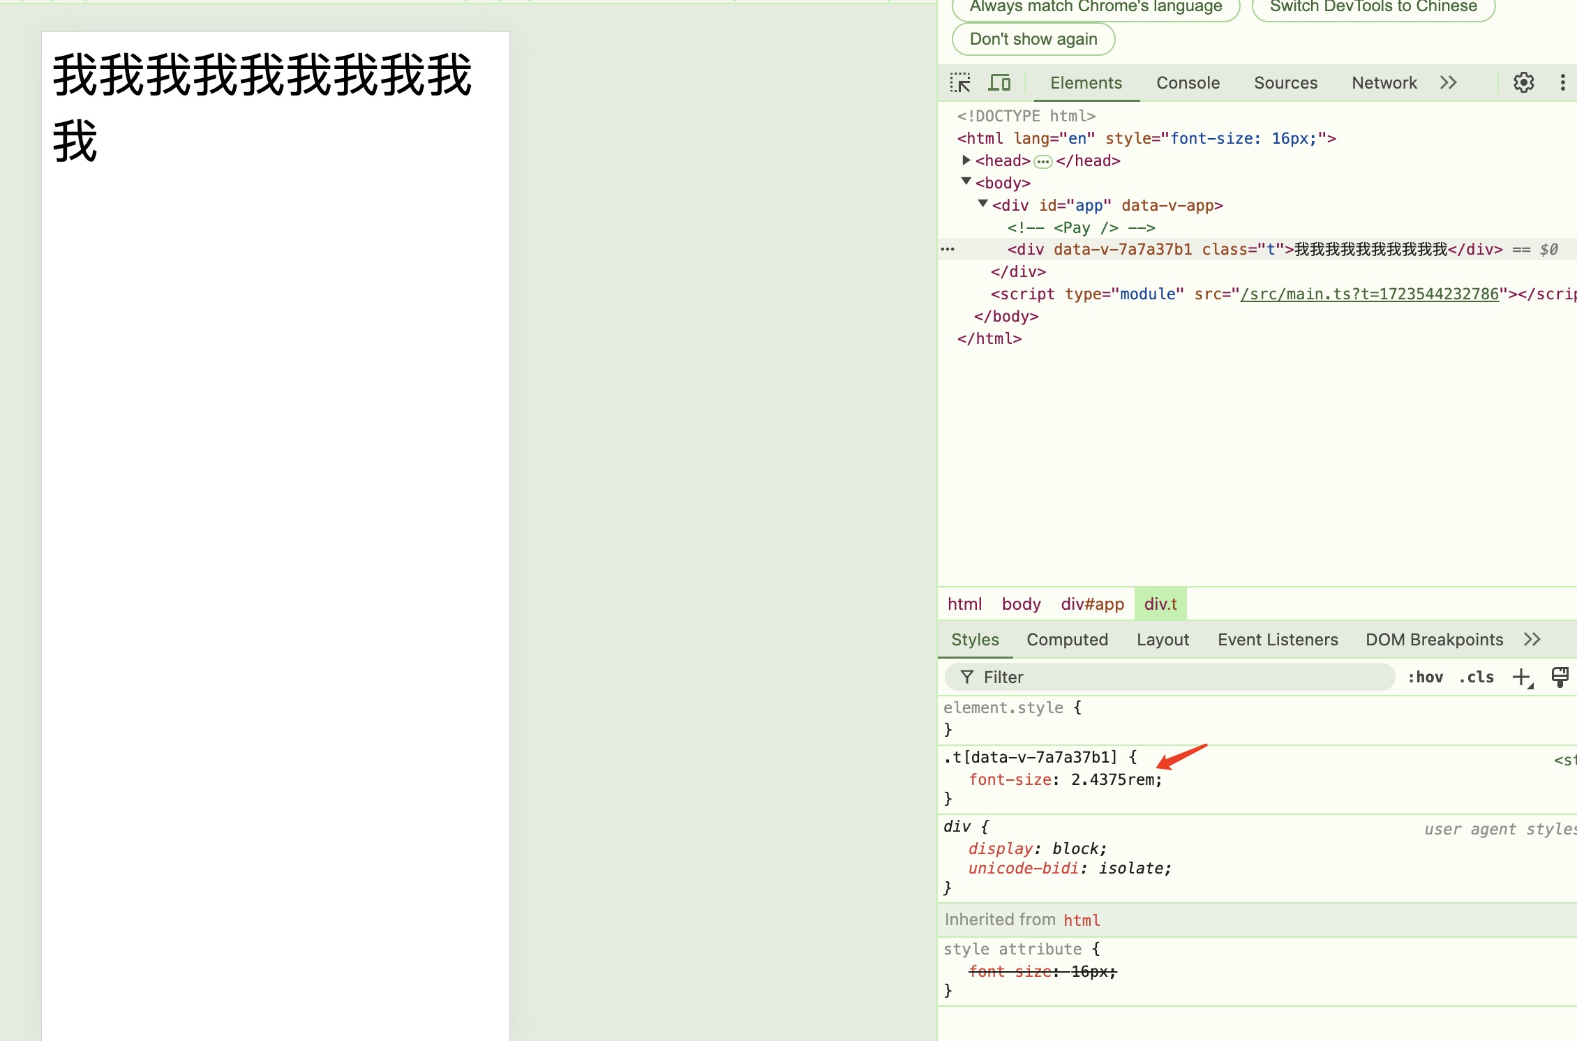Expand the head element node
Screen dimensions: 1577x1041
pos(966,160)
